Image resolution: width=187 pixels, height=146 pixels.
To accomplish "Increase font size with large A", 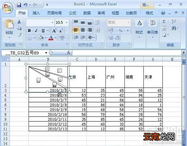I will click(54, 31).
